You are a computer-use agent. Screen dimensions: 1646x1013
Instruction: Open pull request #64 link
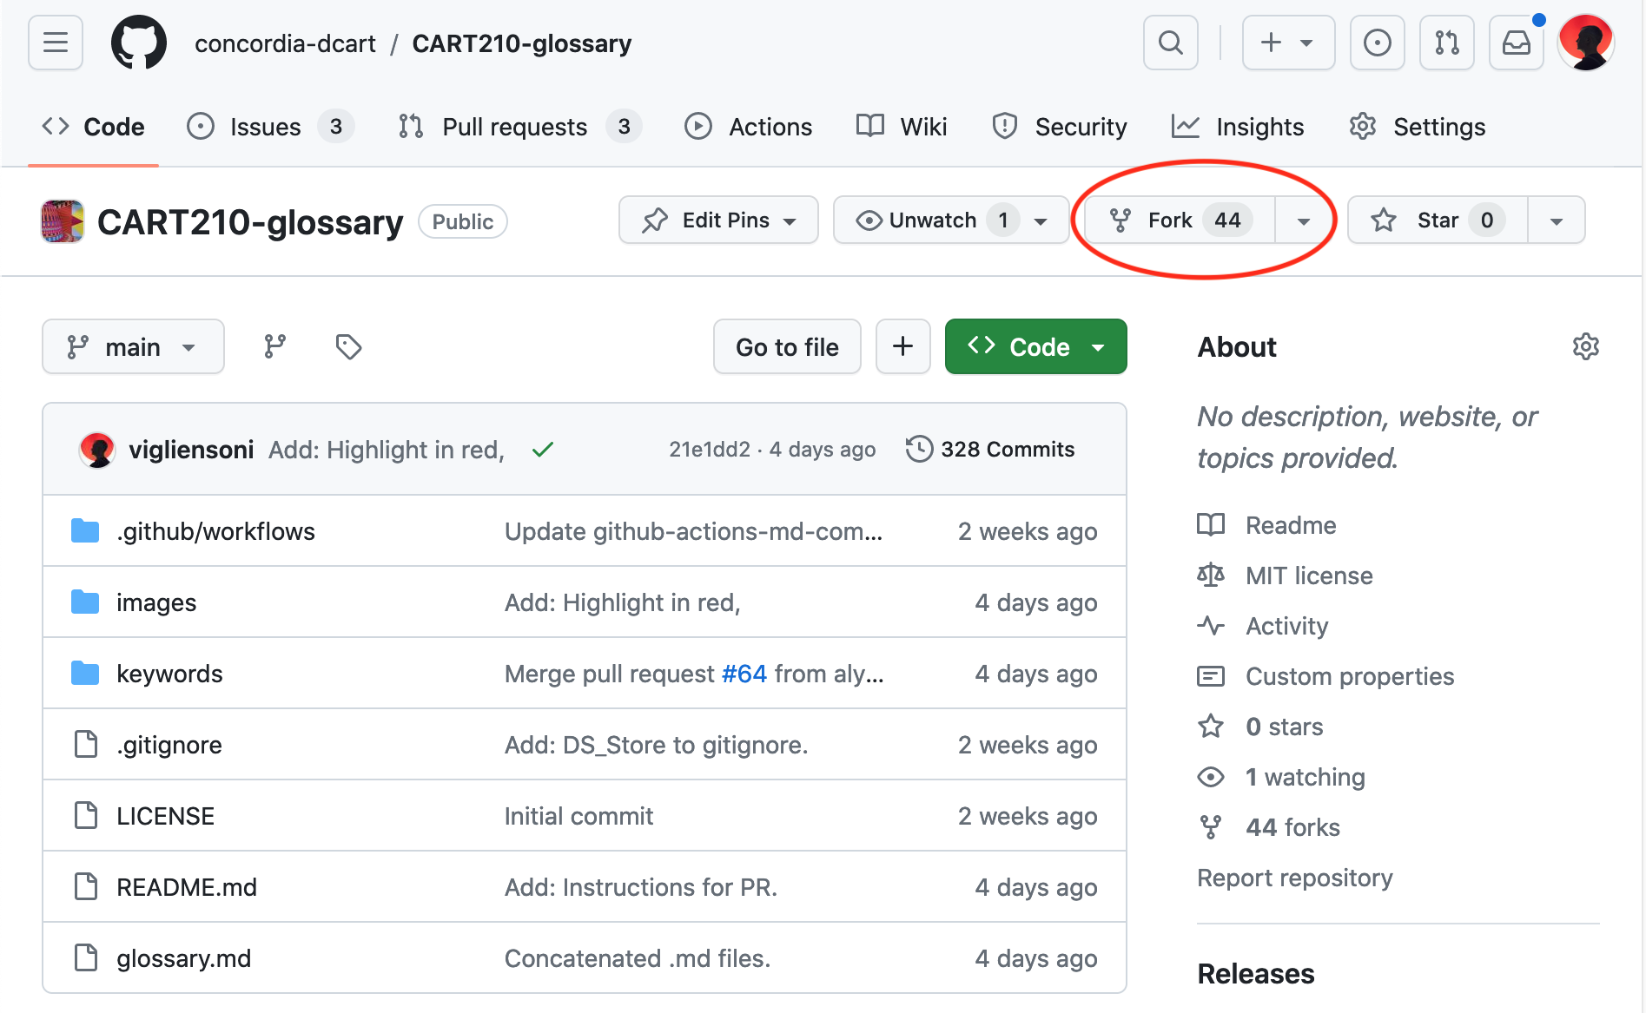744,674
